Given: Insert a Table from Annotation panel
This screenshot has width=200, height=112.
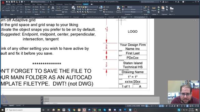Looking at the screenshot, I should point(65,12).
